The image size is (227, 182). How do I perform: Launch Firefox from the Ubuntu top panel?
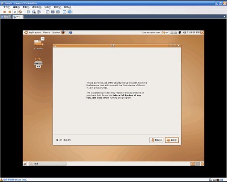point(63,32)
